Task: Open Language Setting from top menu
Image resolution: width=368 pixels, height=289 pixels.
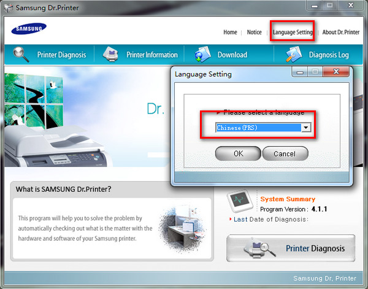Action: [293, 32]
